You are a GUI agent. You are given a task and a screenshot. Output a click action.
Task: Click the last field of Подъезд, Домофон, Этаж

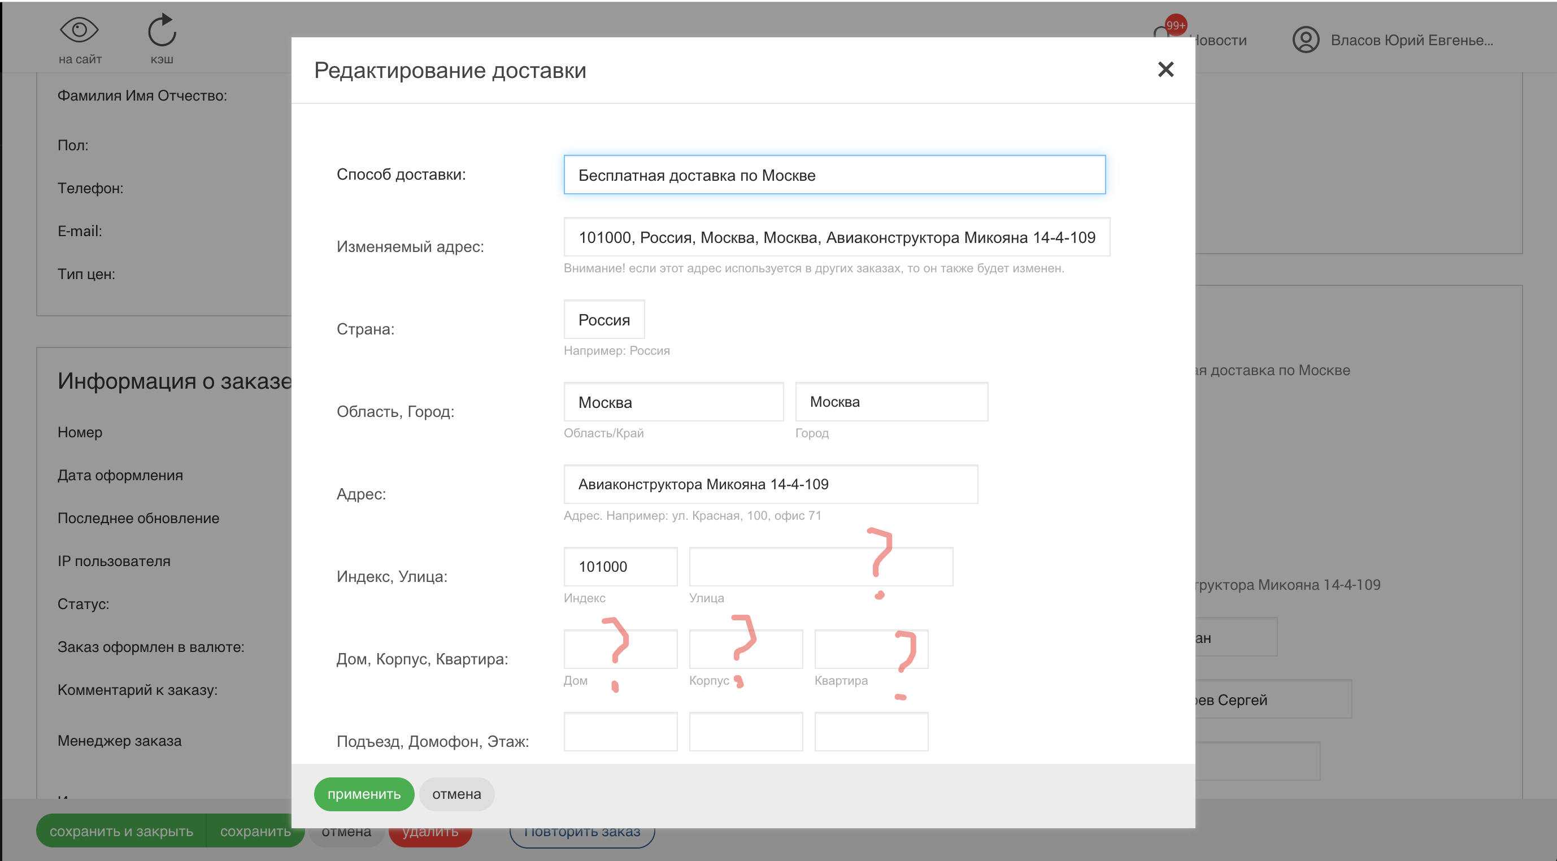click(x=871, y=732)
